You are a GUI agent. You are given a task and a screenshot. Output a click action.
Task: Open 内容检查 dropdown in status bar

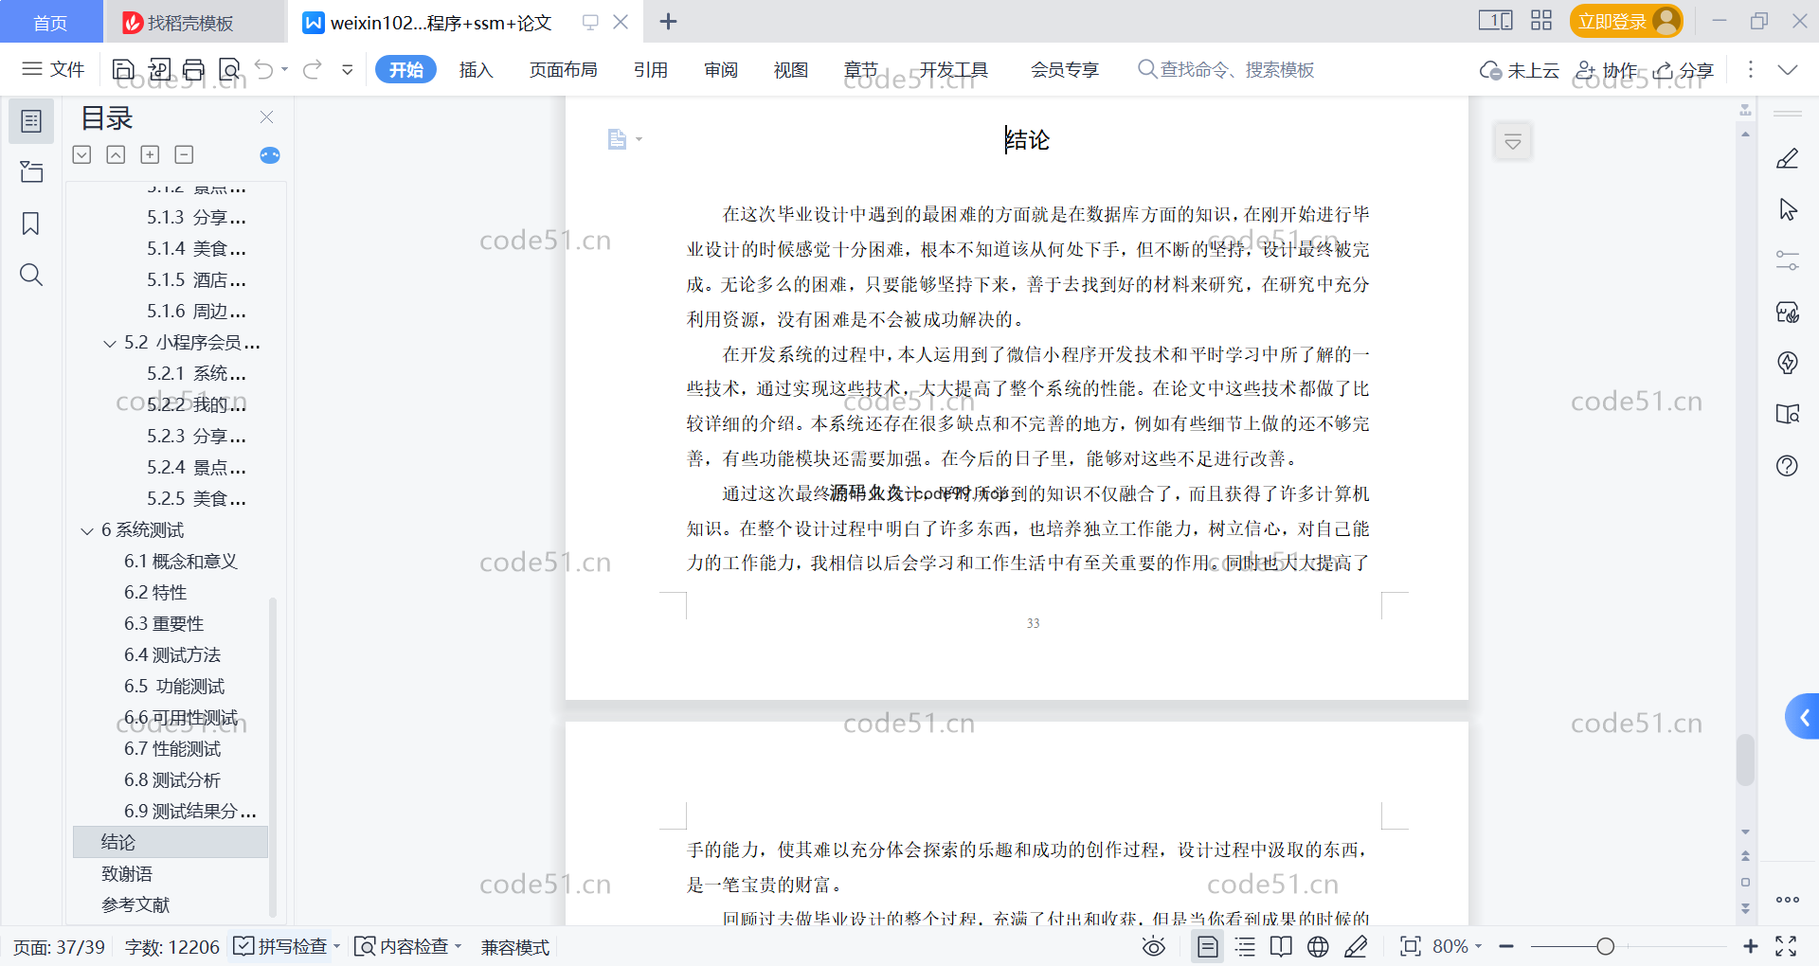click(x=407, y=946)
